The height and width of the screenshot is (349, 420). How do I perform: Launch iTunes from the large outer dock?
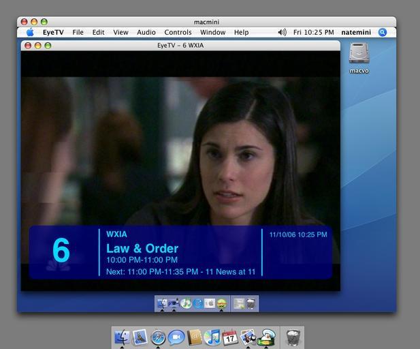[x=212, y=337]
